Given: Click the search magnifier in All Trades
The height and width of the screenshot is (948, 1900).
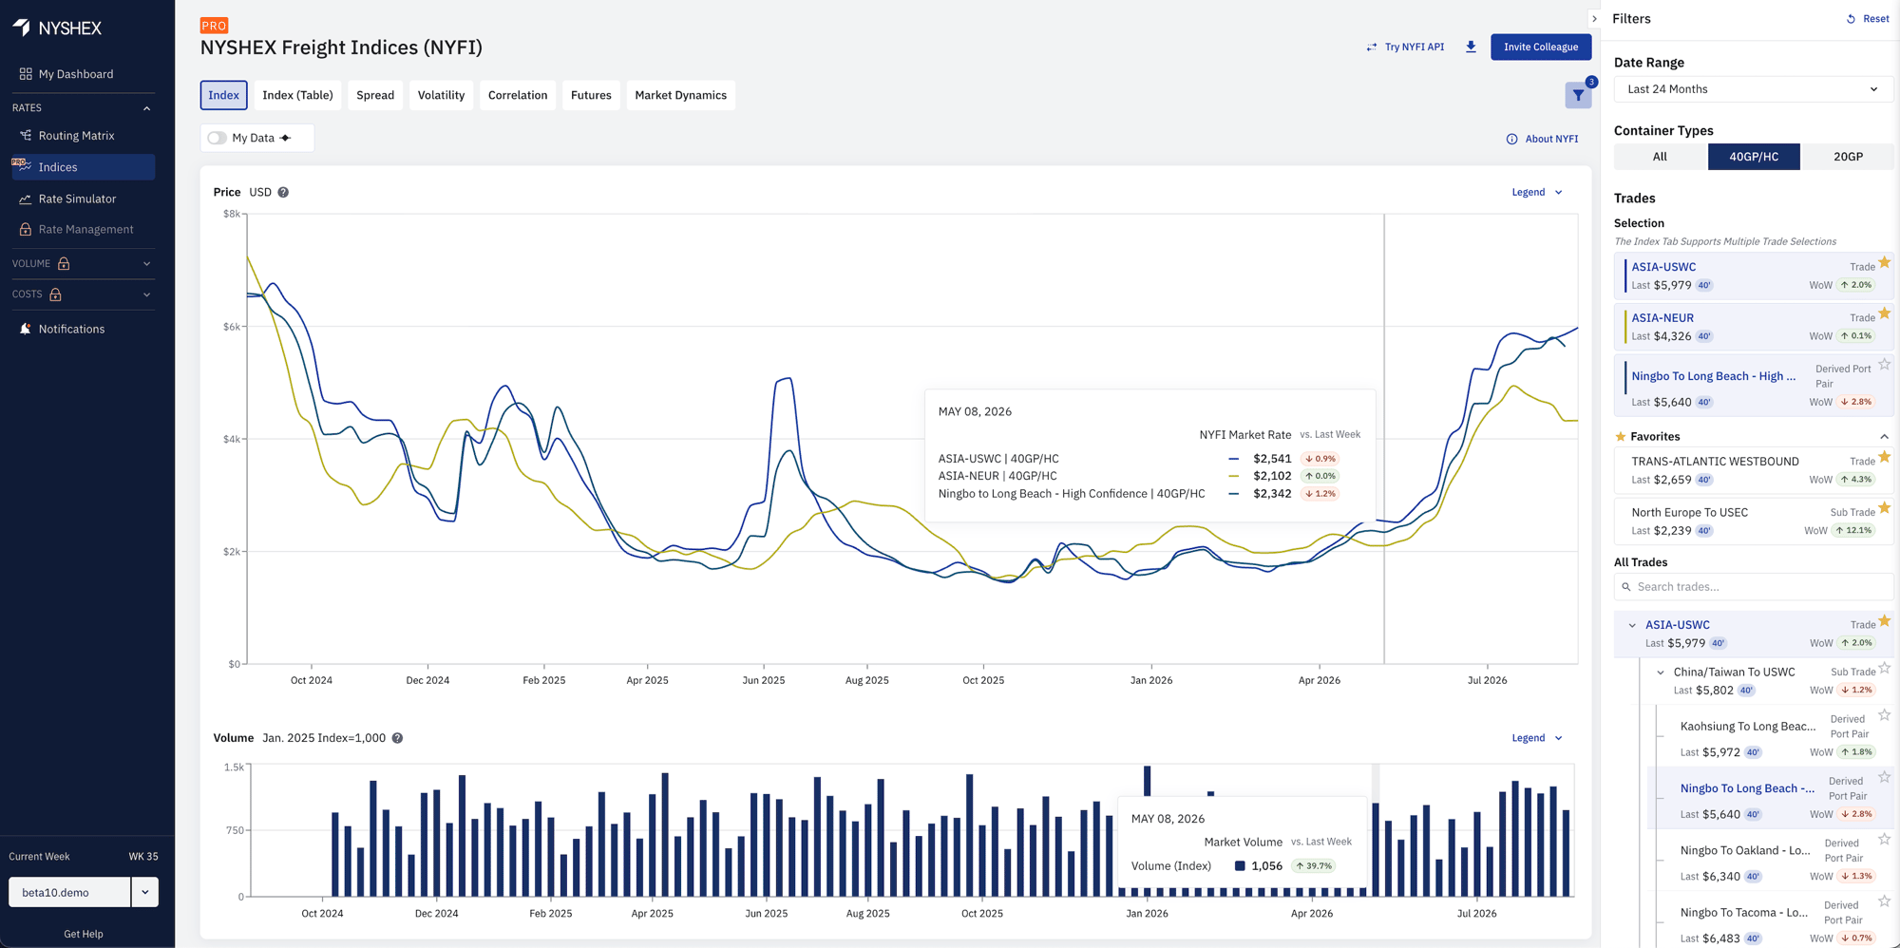Looking at the screenshot, I should click(x=1626, y=587).
